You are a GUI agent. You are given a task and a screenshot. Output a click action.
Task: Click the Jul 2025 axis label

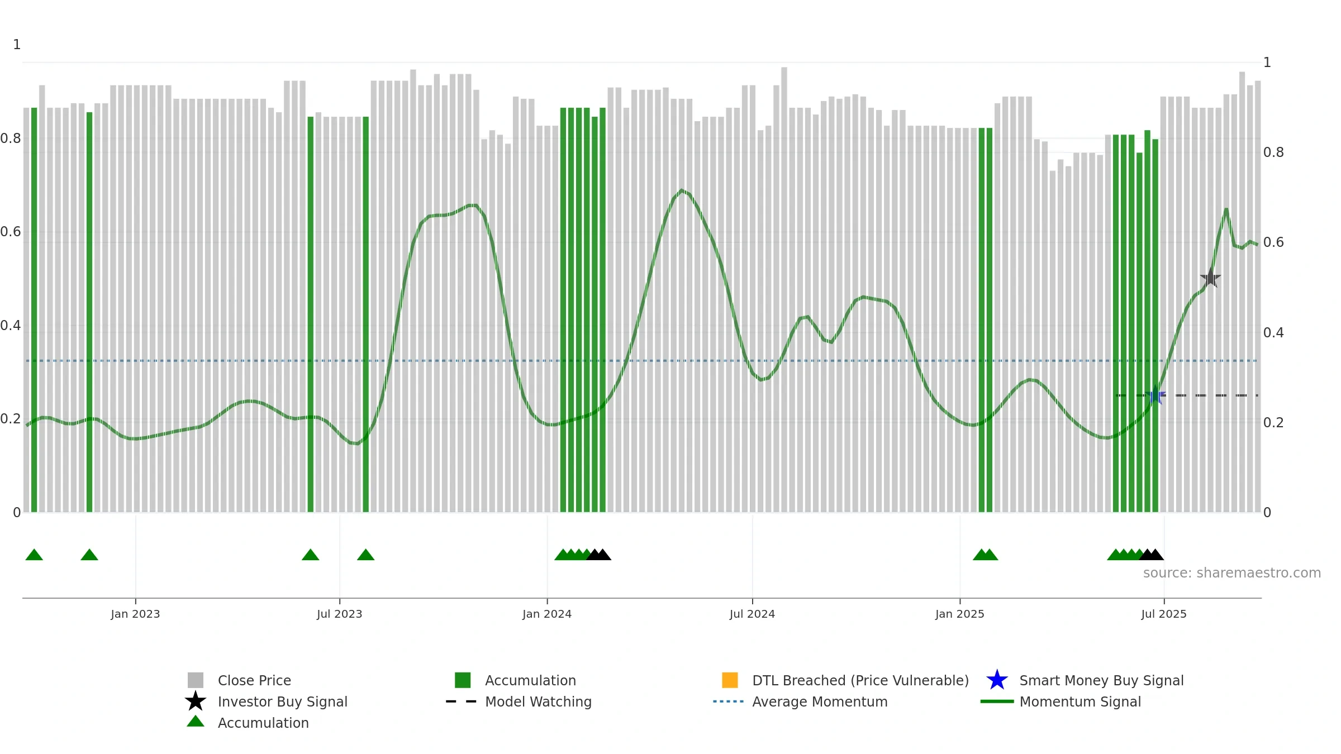[1164, 614]
